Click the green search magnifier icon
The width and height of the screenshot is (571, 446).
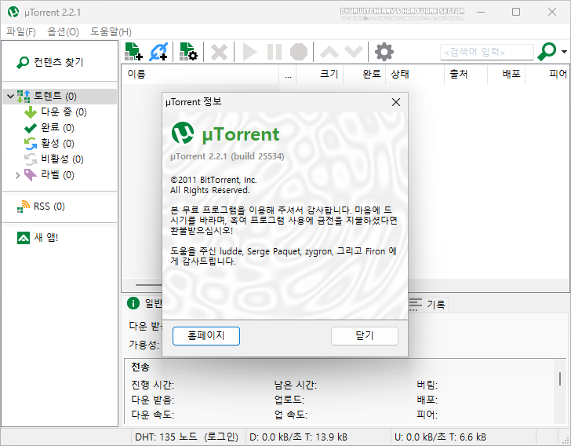(547, 51)
